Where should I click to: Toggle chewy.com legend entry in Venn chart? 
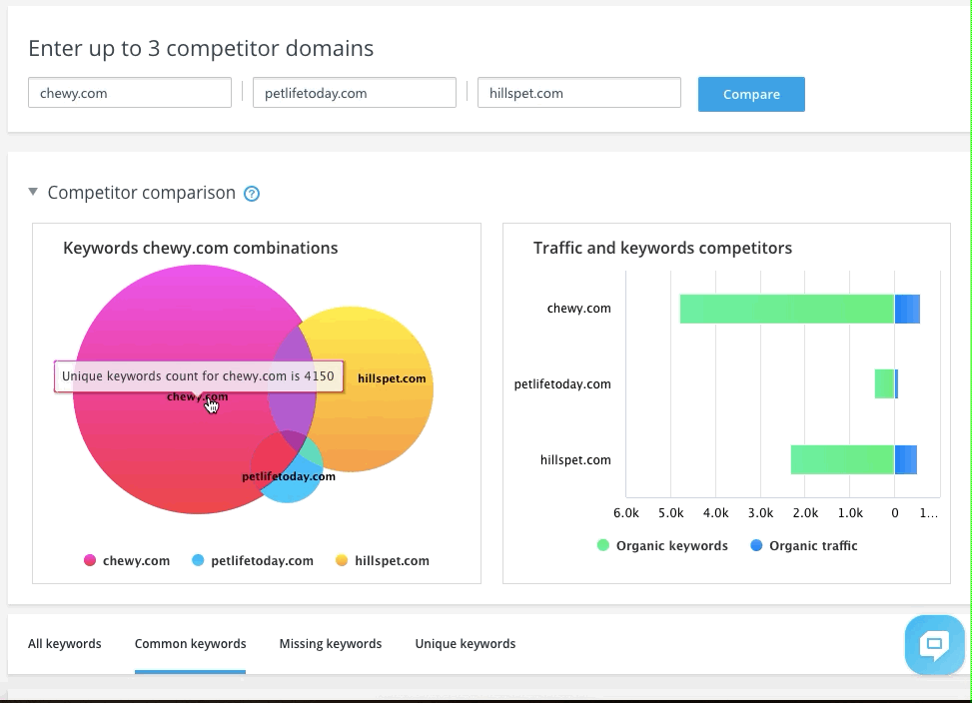point(127,560)
